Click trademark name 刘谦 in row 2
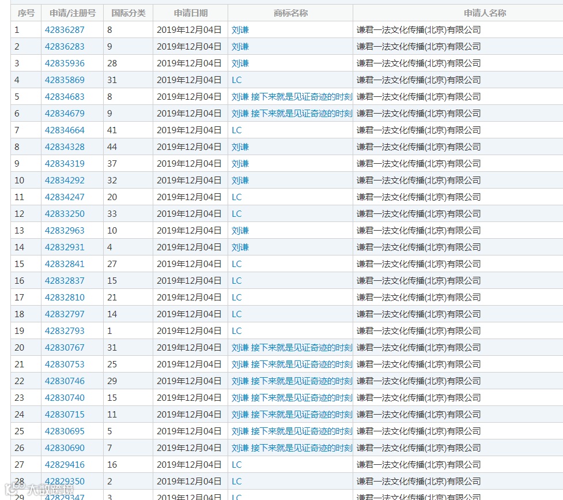This screenshot has width=563, height=500. coord(240,47)
